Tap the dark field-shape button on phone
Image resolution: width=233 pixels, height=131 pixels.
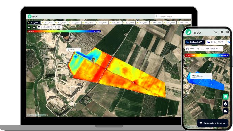[x=225, y=111]
